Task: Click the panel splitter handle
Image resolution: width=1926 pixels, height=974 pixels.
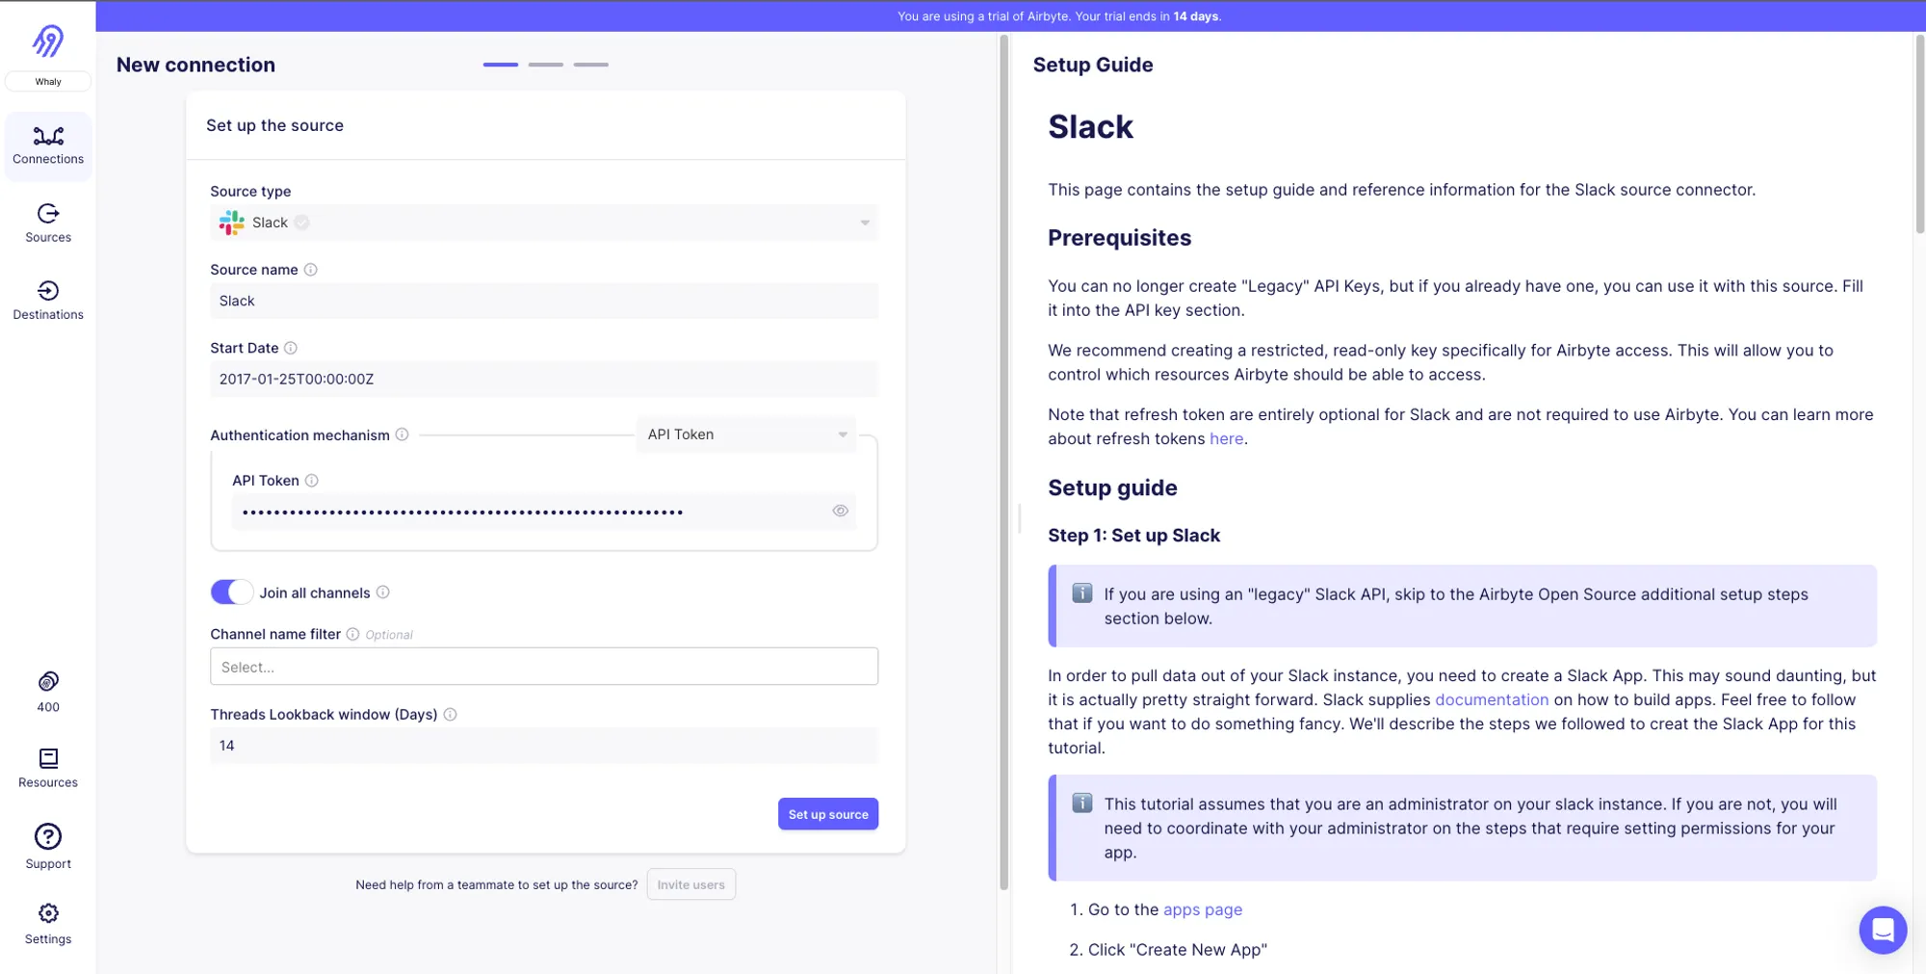Action: click(x=1020, y=518)
